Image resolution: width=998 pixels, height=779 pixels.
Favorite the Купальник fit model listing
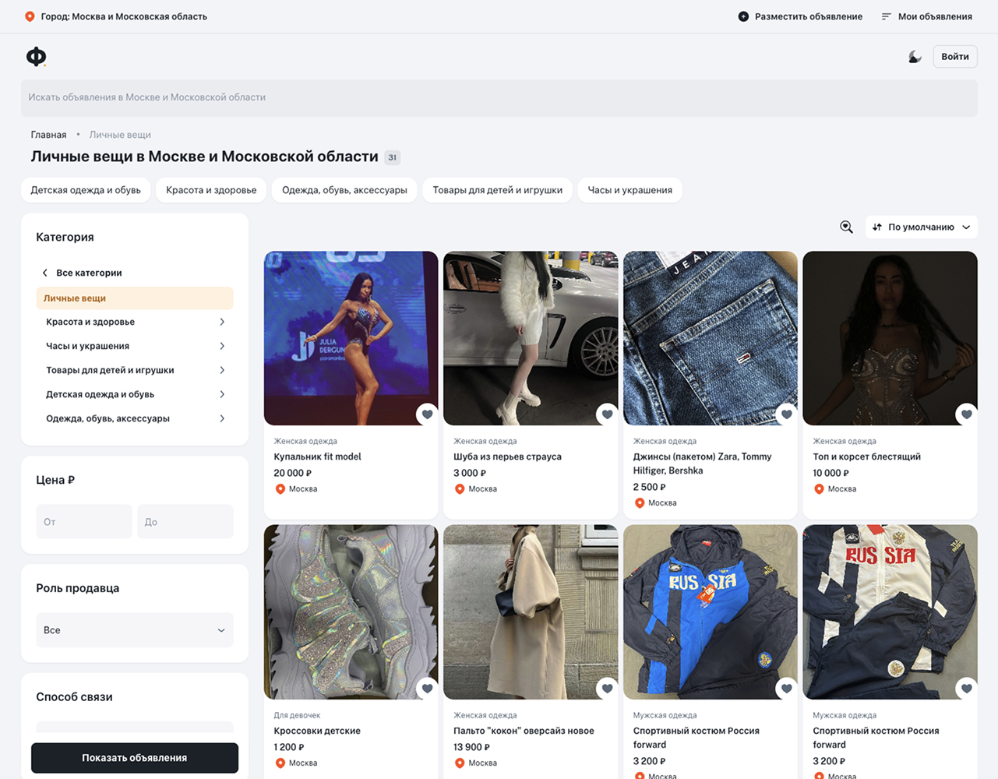click(427, 414)
